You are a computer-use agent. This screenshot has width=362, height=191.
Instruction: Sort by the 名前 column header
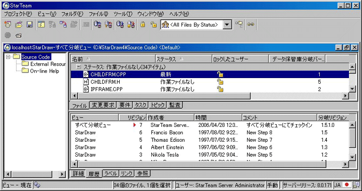coord(113,59)
